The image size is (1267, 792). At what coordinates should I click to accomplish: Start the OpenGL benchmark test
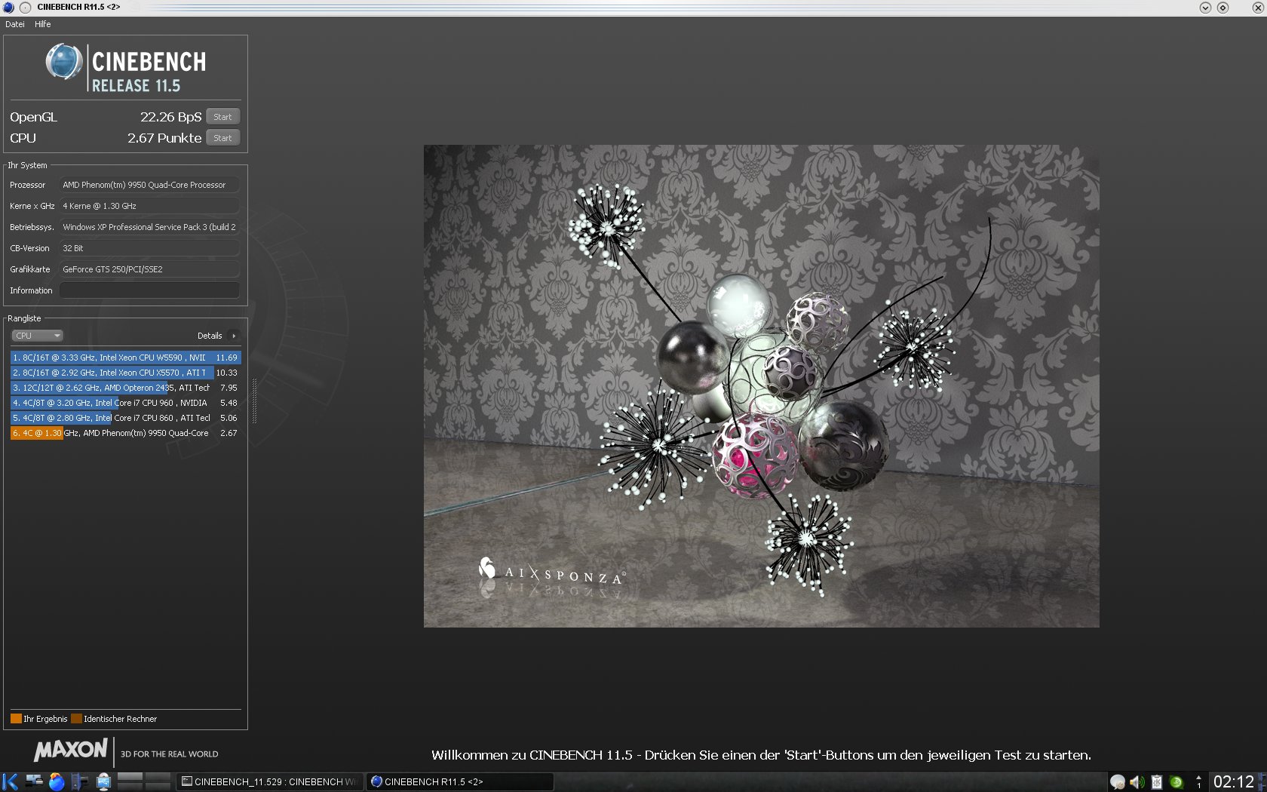[222, 117]
